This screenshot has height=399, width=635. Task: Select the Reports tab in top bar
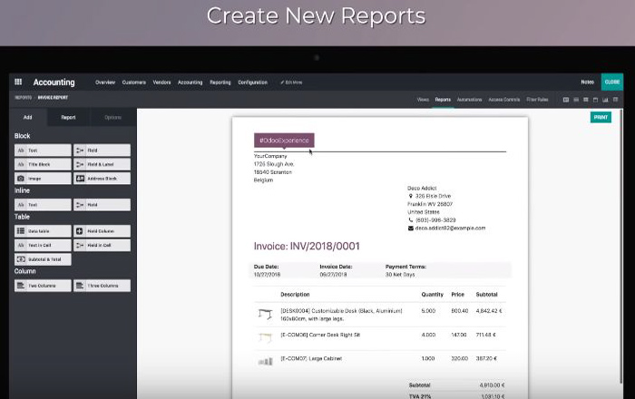tap(443, 100)
